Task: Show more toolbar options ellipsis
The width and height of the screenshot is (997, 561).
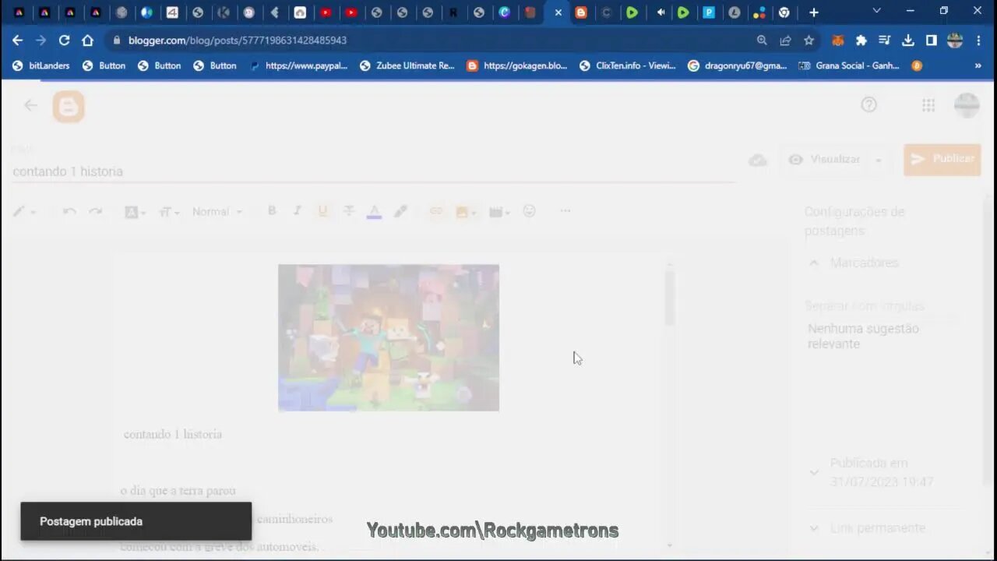Action: (565, 211)
